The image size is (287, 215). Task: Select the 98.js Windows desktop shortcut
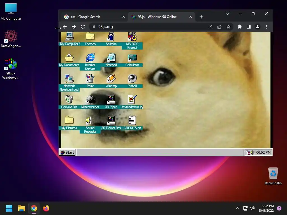[11, 69]
